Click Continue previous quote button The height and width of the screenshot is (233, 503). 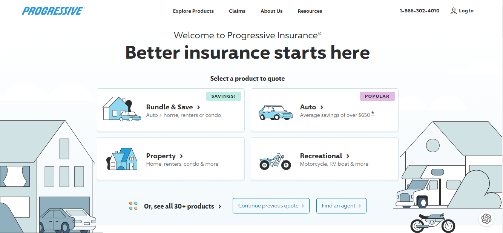271,206
